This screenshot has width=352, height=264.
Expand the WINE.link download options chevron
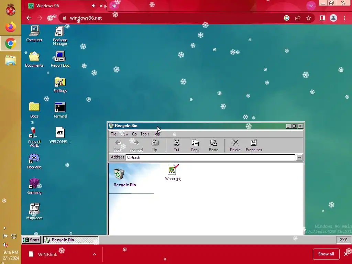point(95,254)
